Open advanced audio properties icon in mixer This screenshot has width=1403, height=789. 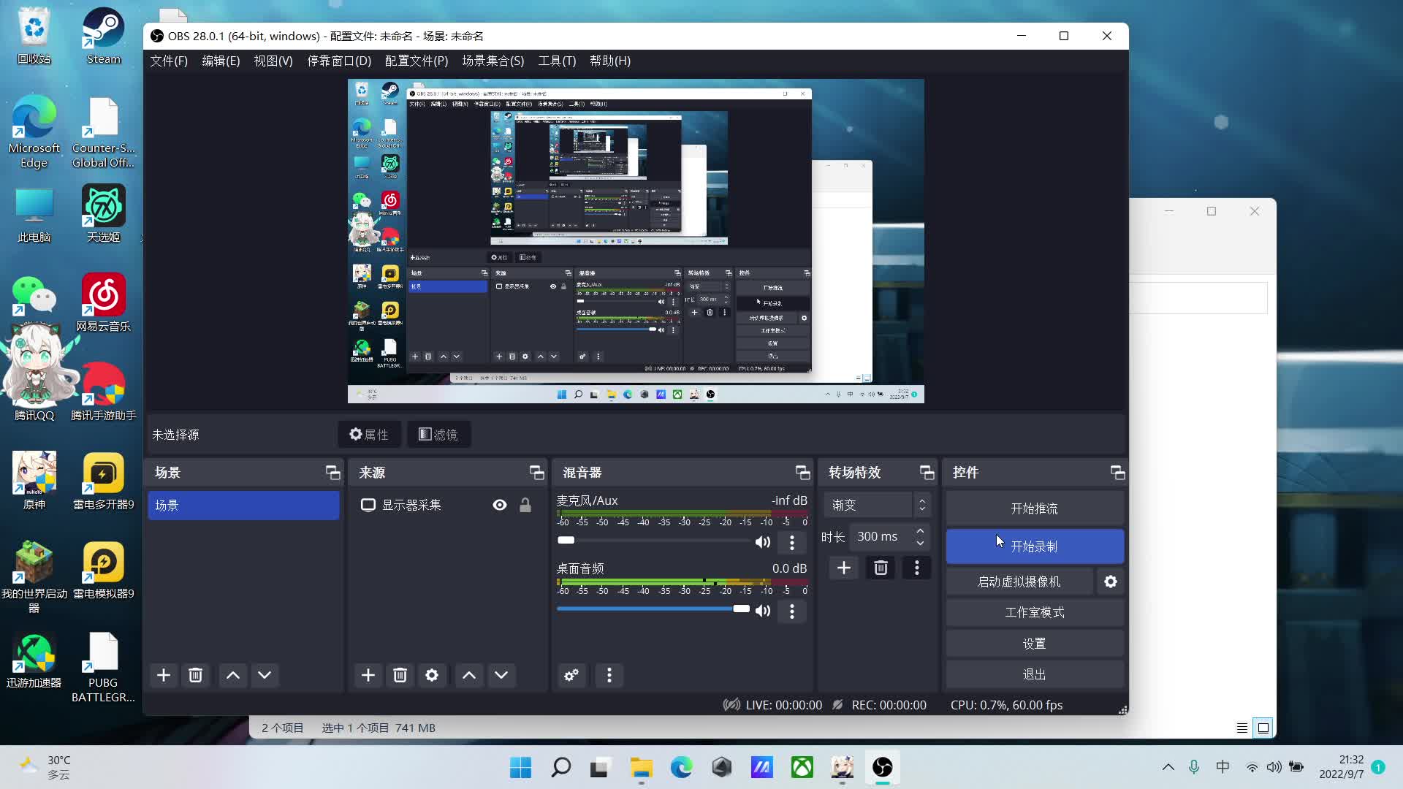[571, 675]
